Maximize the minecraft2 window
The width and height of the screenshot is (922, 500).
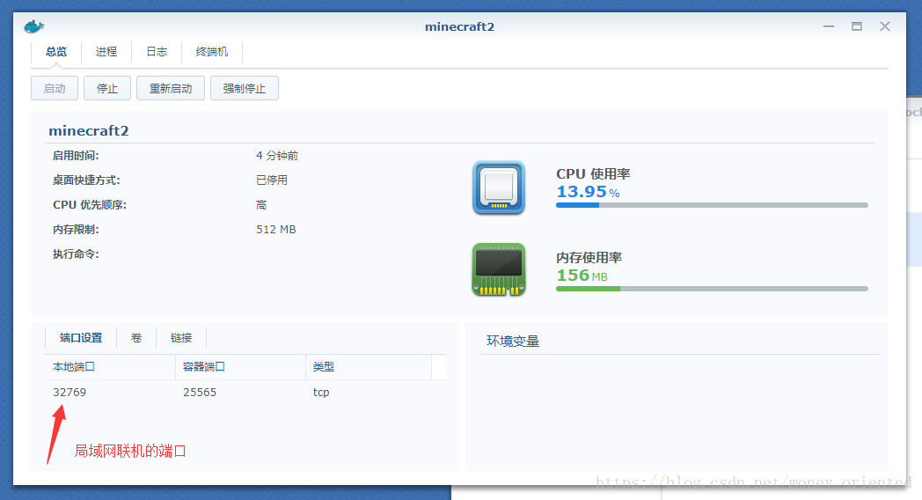coord(857,26)
